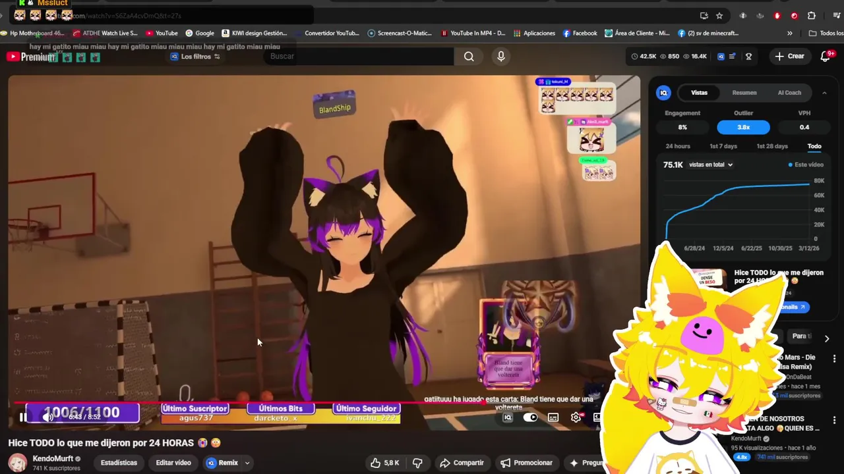Click the Compartir share button
This screenshot has width=844, height=474.
(462, 463)
